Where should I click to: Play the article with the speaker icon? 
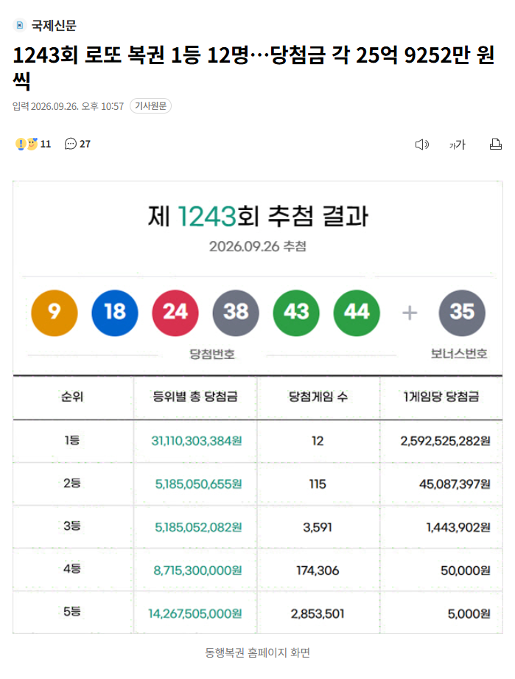pyautogui.click(x=422, y=144)
